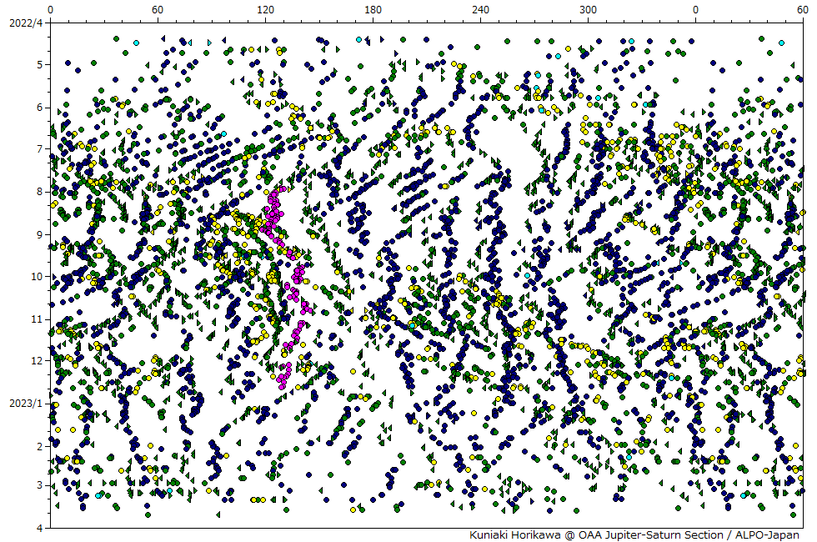
Task: Select the 180 longitude axis label
Action: pyautogui.click(x=373, y=9)
